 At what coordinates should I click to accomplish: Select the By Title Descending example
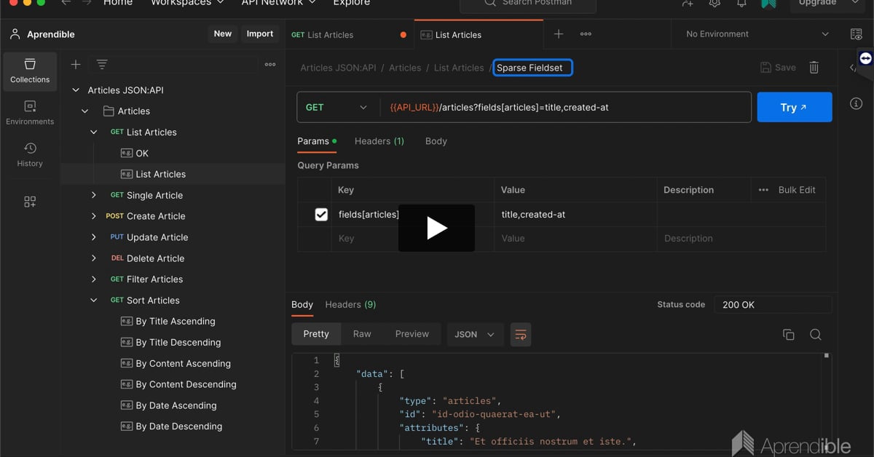point(178,343)
